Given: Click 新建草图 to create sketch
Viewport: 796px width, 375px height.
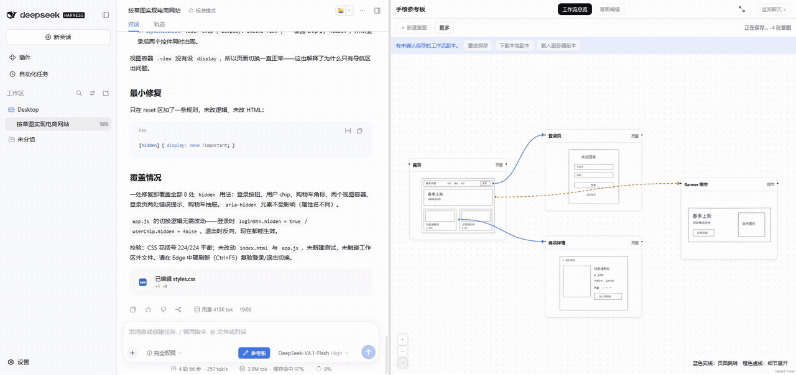Looking at the screenshot, I should point(414,27).
